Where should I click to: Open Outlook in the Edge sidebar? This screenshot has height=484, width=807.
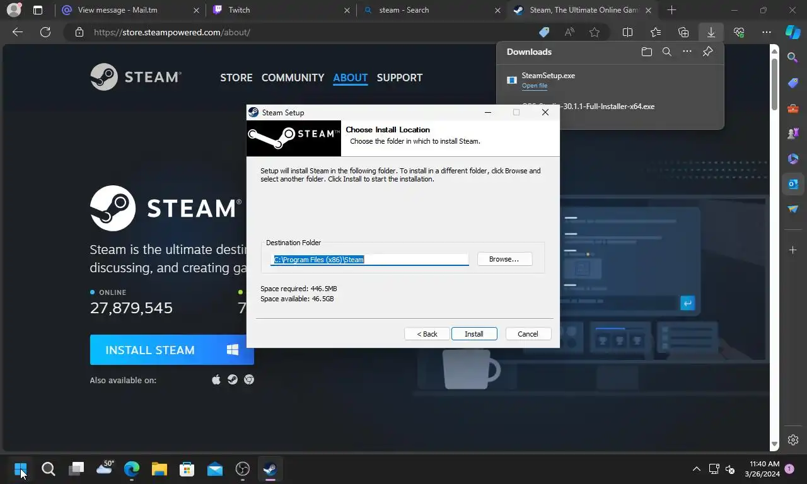[793, 184]
